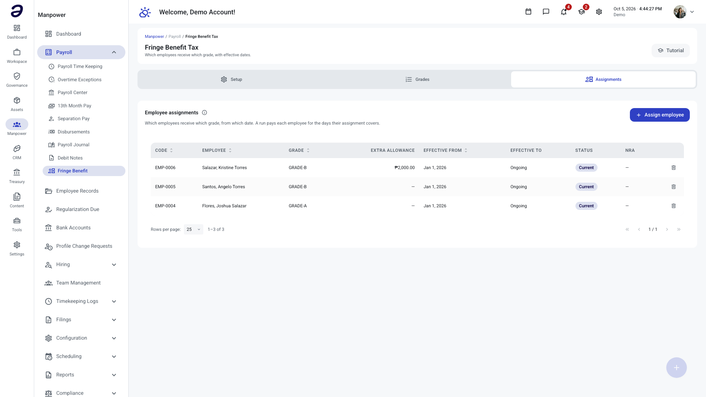Open Bank Accounts page
Viewport: 706px width, 397px height.
click(x=81, y=228)
